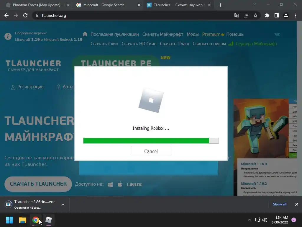302x227 pixels.
Task: Choose the Apple platform icon
Action: [120, 184]
